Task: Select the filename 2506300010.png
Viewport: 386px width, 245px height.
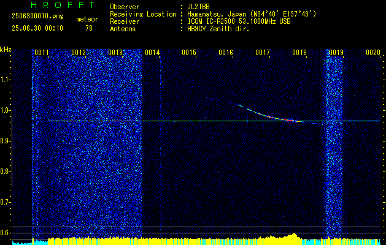Action: click(37, 17)
